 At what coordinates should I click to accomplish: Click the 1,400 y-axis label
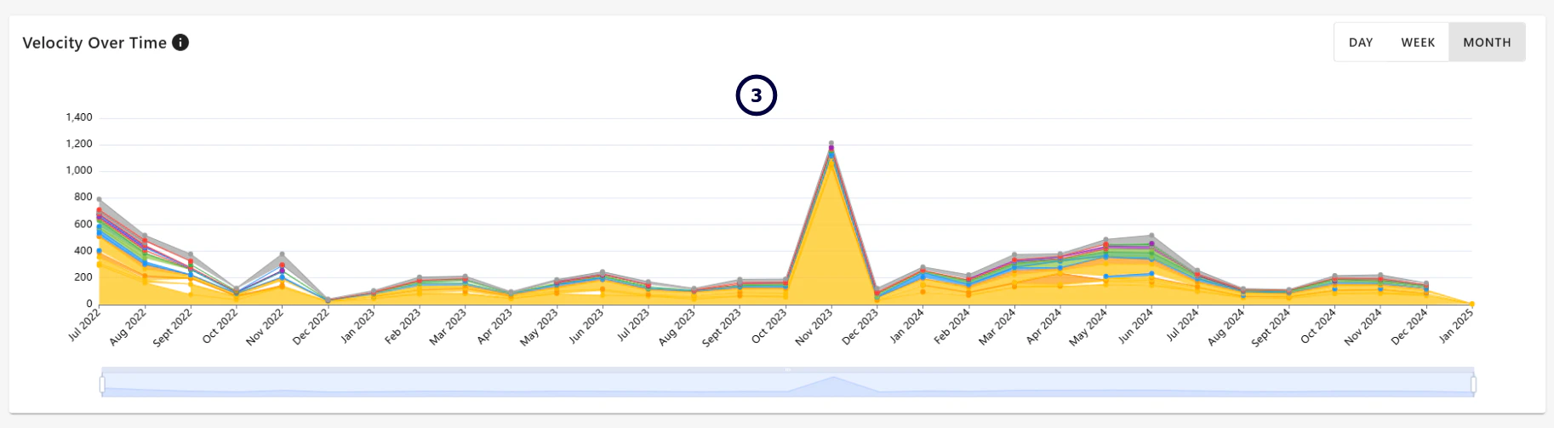[x=79, y=117]
